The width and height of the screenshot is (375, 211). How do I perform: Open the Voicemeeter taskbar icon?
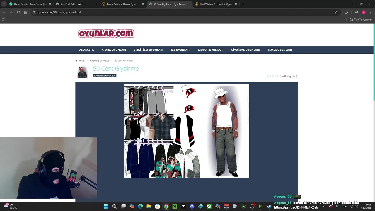(x=226, y=206)
